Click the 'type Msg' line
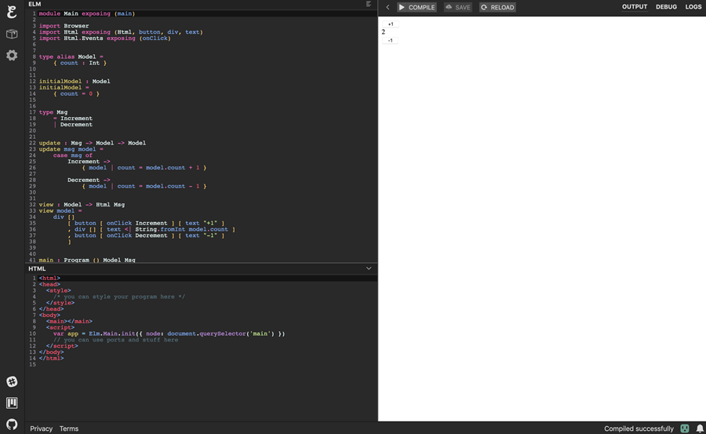This screenshot has height=434, width=706. (x=53, y=112)
